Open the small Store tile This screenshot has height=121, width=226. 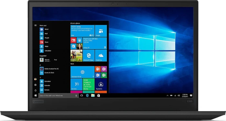pyautogui.click(x=73, y=46)
